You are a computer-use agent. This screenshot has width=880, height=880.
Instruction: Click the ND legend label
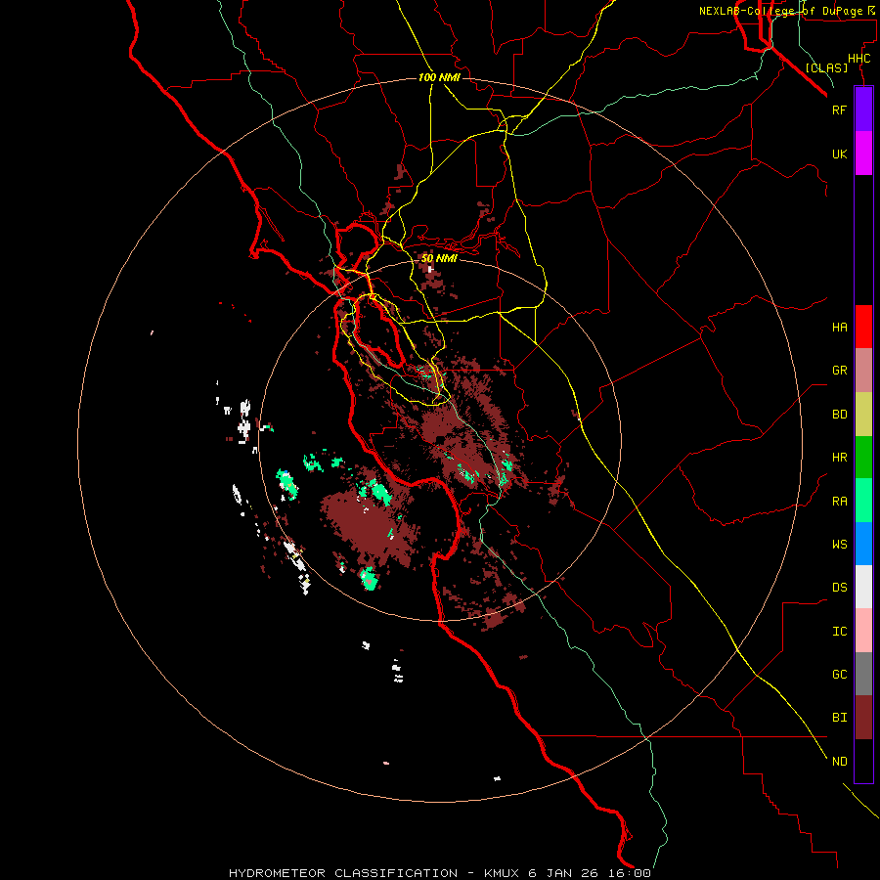839,762
